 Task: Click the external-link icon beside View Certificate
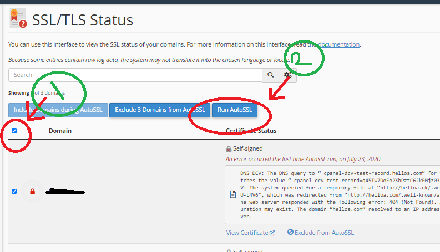point(272,233)
